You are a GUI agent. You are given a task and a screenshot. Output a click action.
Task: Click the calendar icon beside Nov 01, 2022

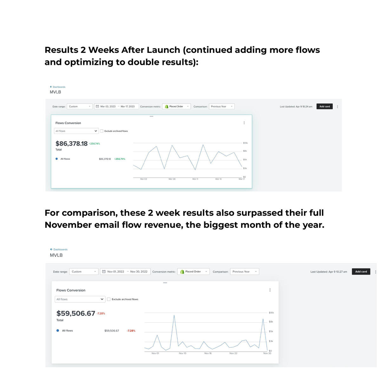pos(104,272)
